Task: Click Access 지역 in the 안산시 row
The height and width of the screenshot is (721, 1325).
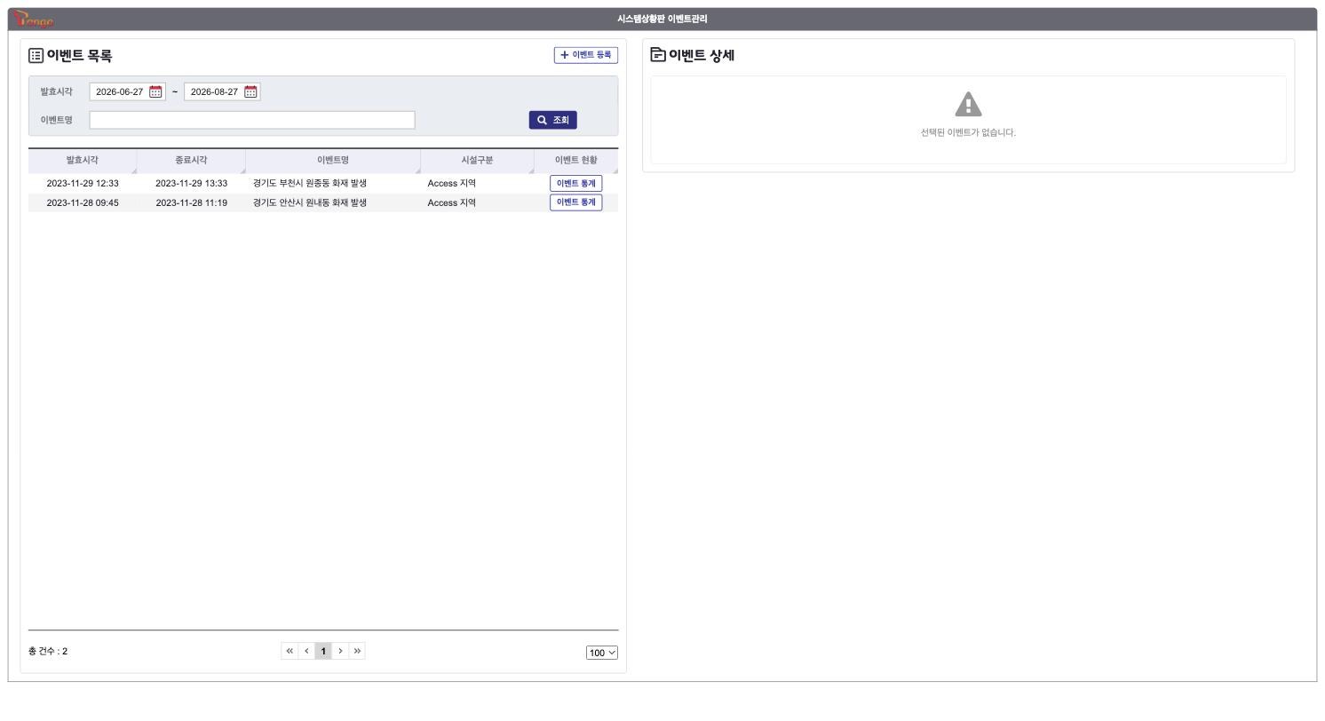Action: (452, 202)
